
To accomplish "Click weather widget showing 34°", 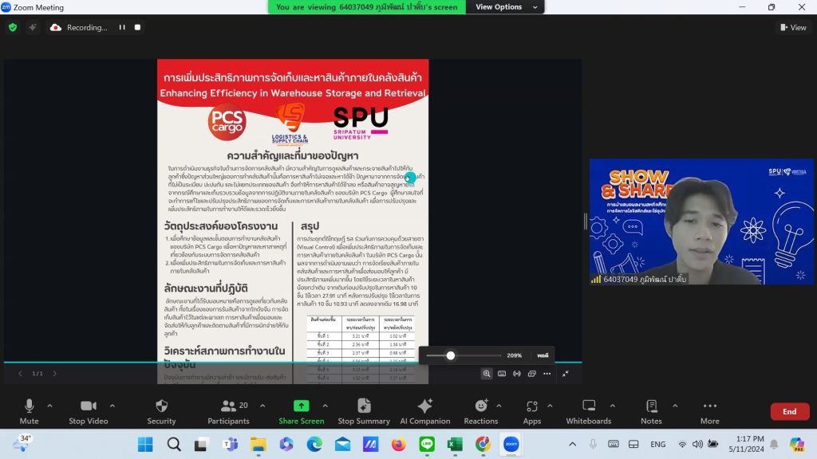I will tap(22, 443).
